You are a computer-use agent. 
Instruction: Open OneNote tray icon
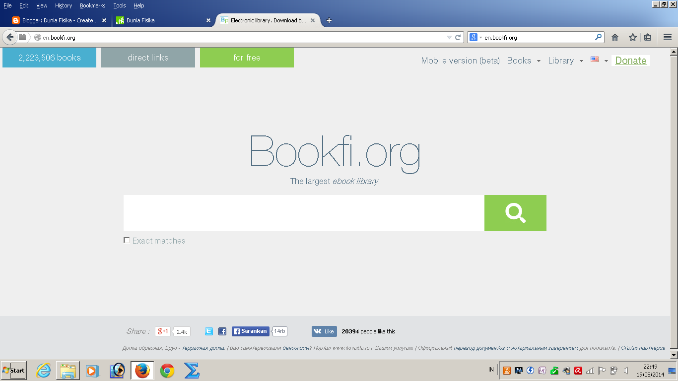coord(542,370)
